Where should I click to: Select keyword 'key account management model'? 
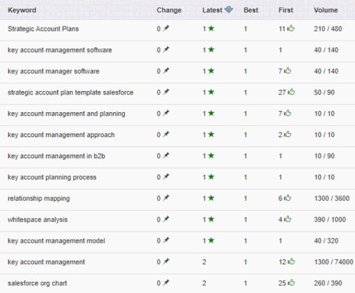coord(56,241)
